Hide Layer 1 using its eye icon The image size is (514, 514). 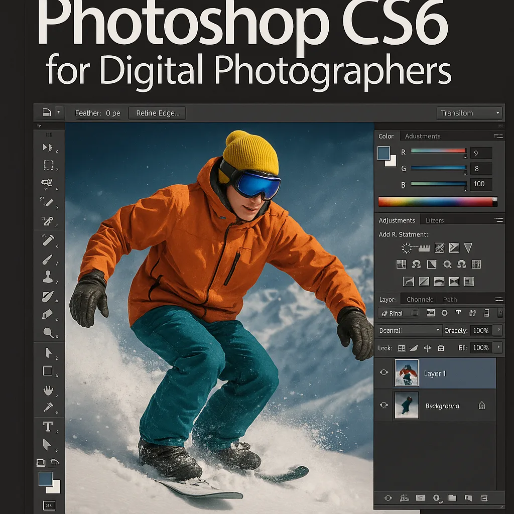coord(384,372)
